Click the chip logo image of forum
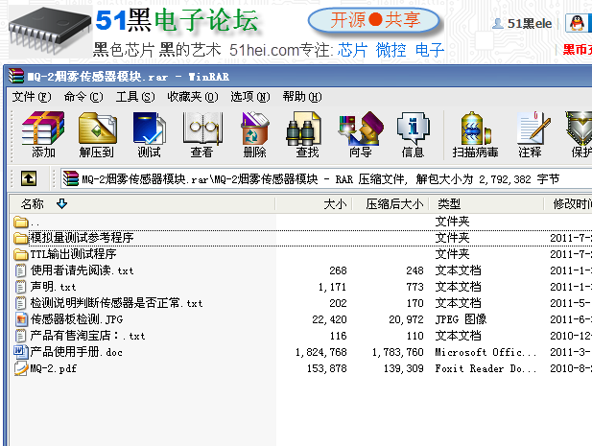This screenshot has width=592, height=446. click(50, 30)
